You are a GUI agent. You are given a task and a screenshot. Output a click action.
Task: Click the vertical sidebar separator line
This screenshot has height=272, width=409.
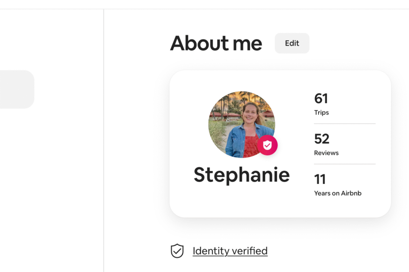pos(103,140)
